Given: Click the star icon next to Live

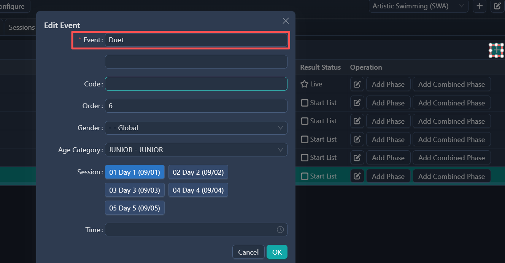Looking at the screenshot, I should click(x=304, y=84).
